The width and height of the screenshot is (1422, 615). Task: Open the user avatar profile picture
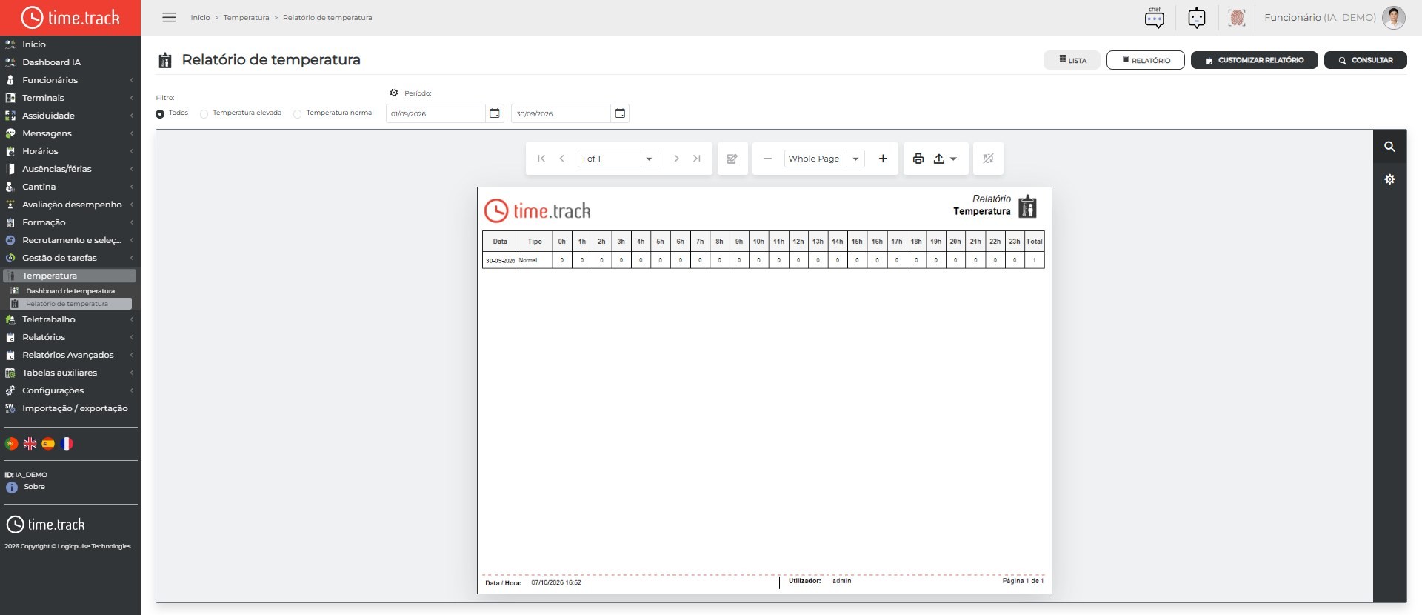1394,17
